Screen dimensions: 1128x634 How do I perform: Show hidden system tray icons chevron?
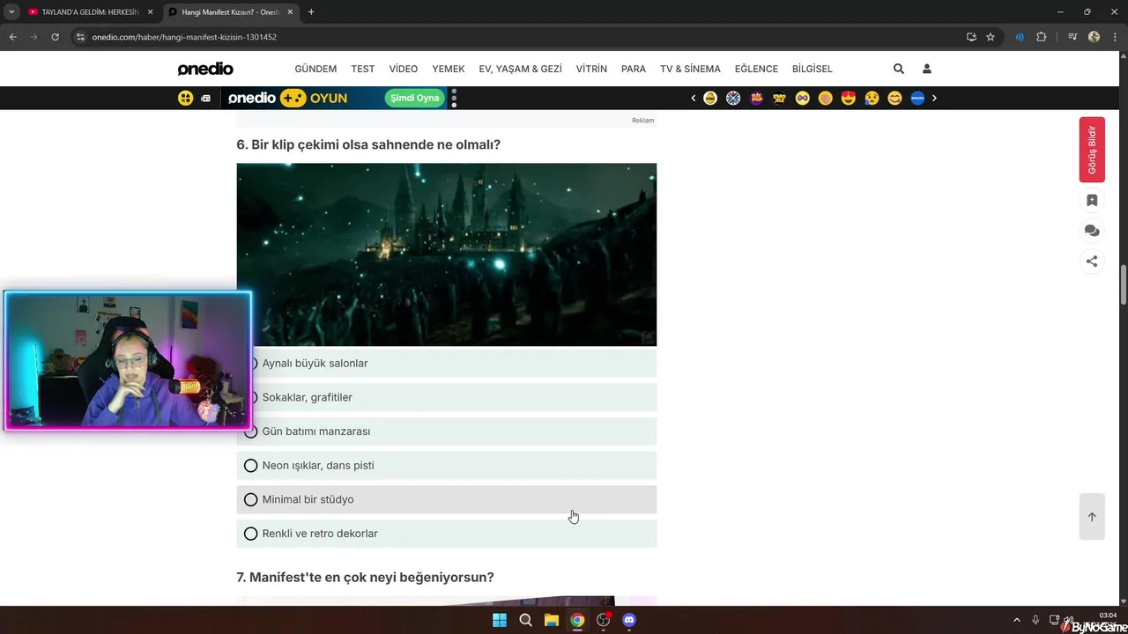tap(1016, 620)
